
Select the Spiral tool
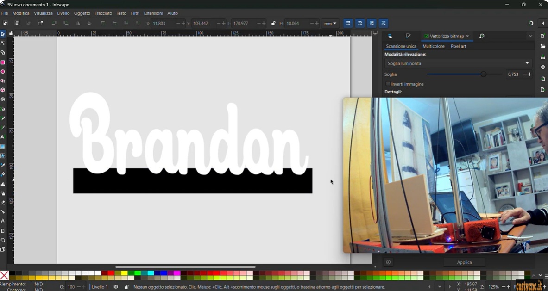tap(3, 99)
